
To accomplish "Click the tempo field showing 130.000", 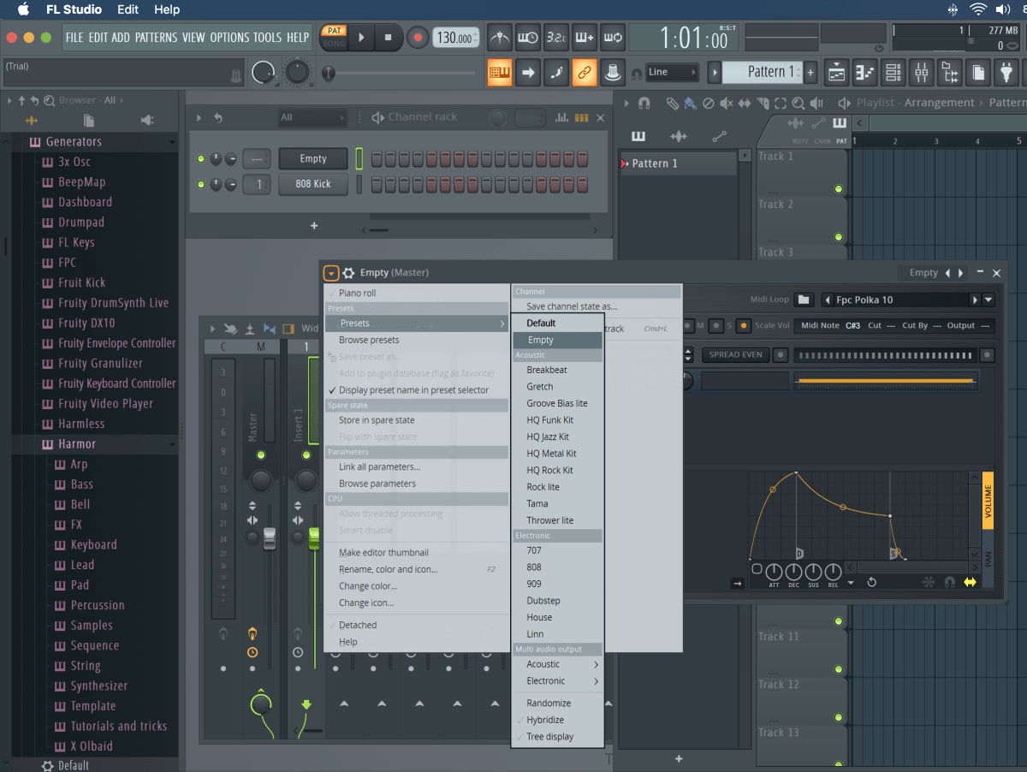I will click(454, 39).
